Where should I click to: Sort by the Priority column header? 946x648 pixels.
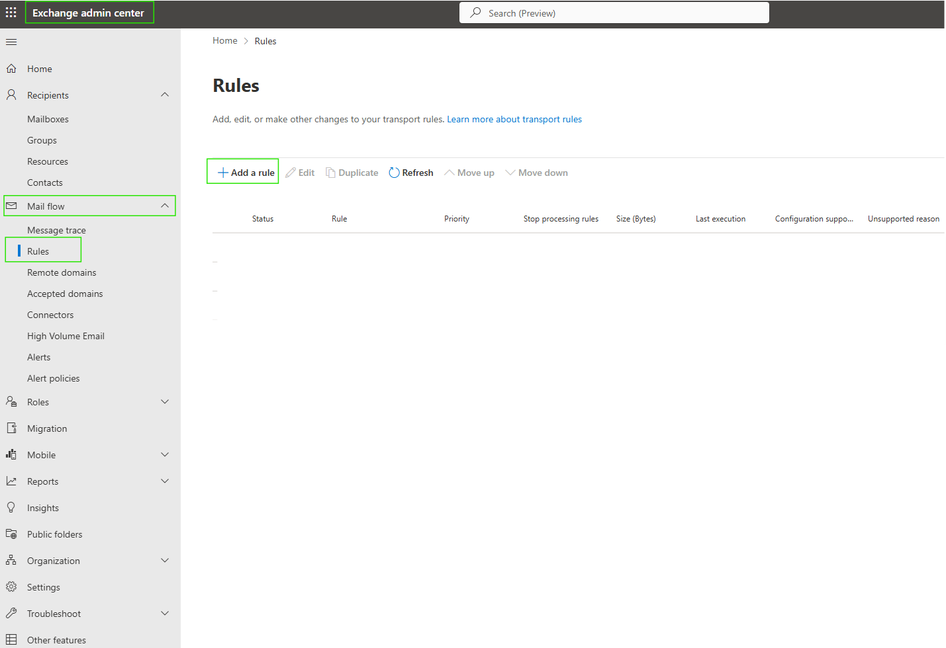pyautogui.click(x=457, y=219)
